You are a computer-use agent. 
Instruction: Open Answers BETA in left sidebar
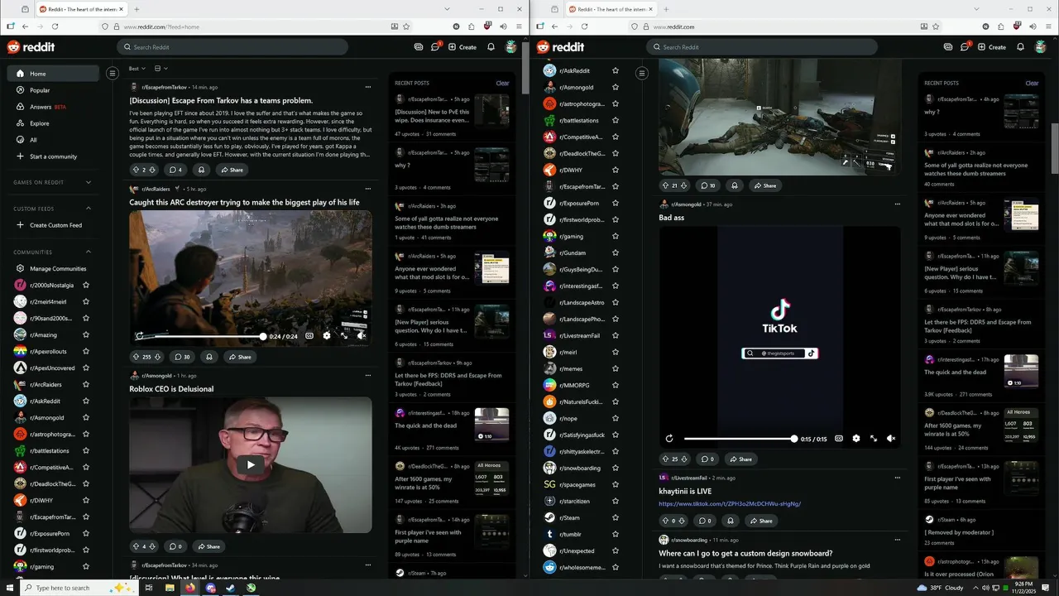point(53,107)
